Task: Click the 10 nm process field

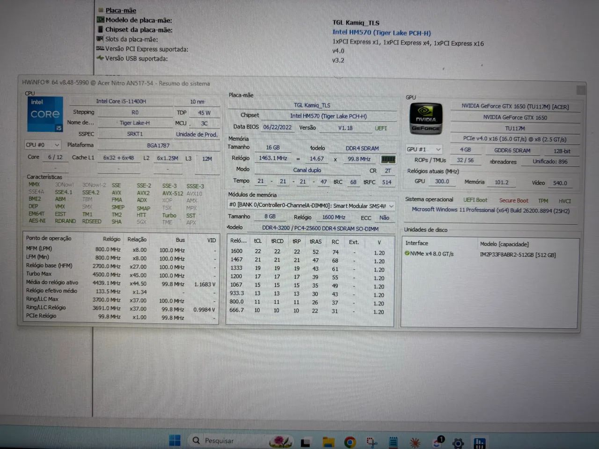Action: tap(197, 101)
